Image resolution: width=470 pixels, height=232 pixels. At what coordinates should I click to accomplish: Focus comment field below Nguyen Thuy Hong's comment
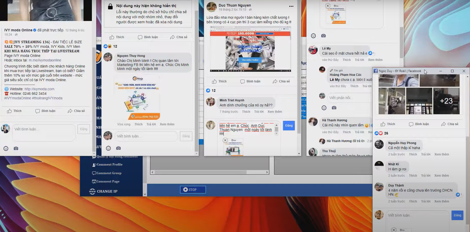click(x=146, y=136)
